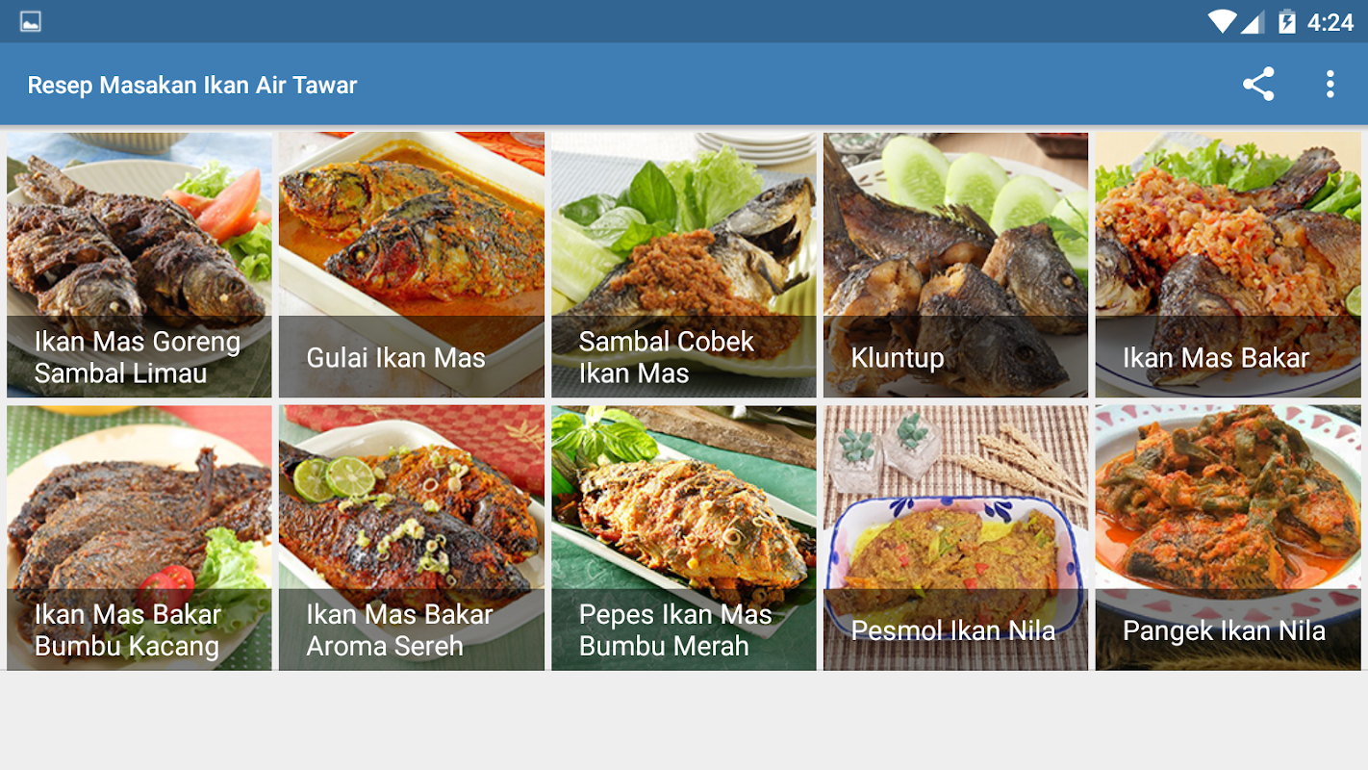Click the Kluntup caption text

click(898, 358)
